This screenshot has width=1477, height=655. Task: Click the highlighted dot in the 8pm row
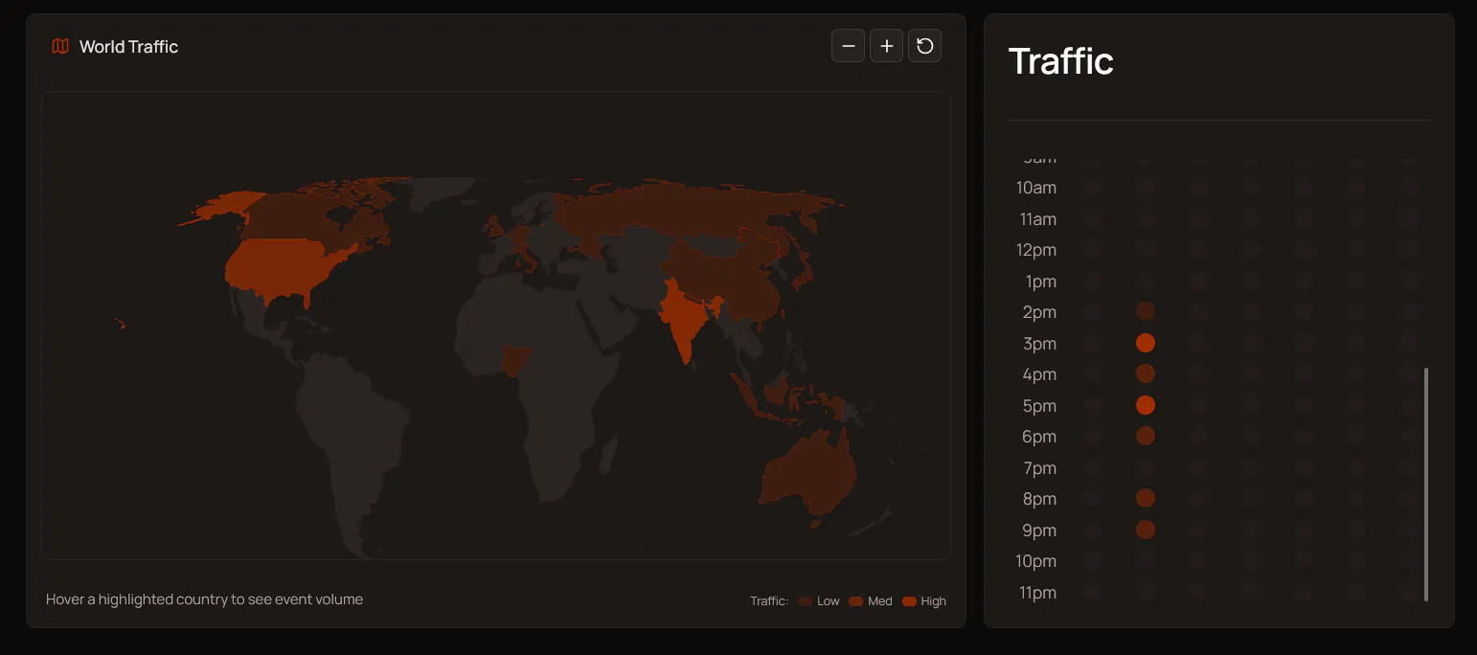1145,498
